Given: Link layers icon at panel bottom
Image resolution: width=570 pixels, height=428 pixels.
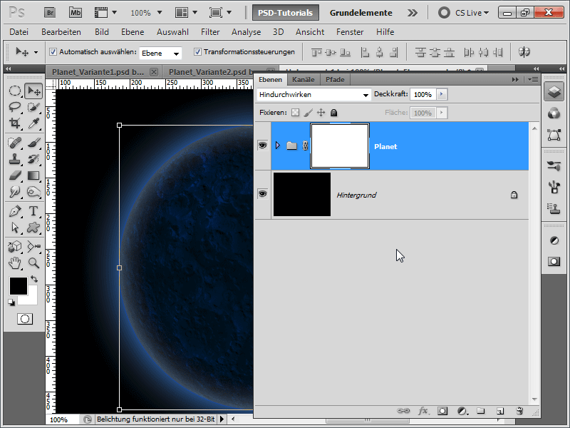Looking at the screenshot, I should click(x=403, y=411).
